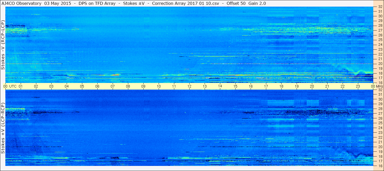The width and height of the screenshot is (384, 171).
Task: Click the 24 MHz label of upper -V panel
Action: tap(380, 45)
